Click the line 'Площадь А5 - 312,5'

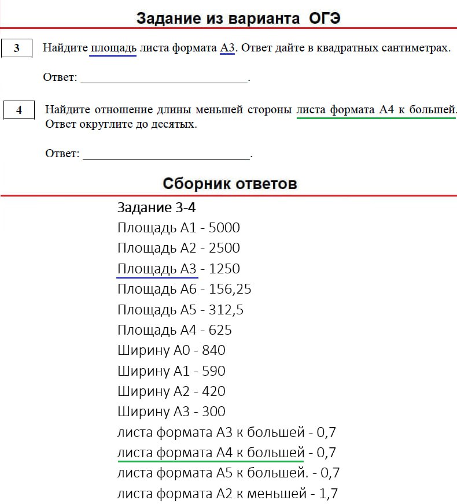pyautogui.click(x=180, y=310)
